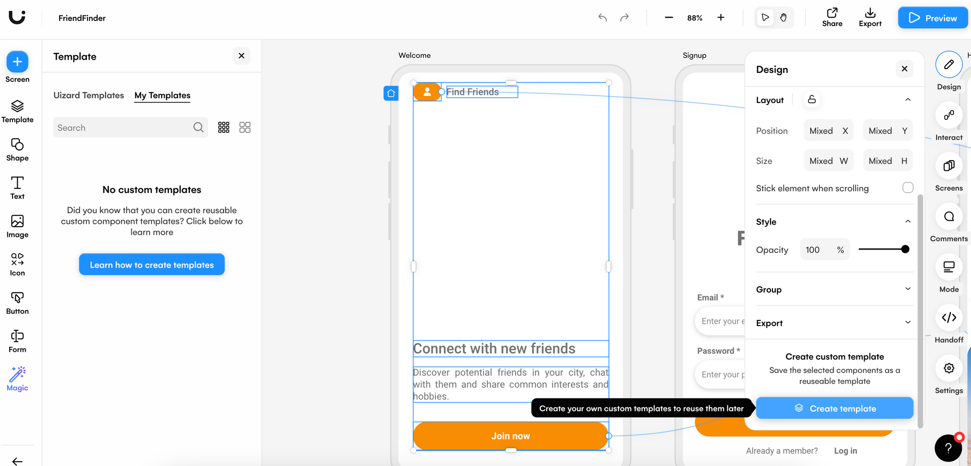
Task: Expand the Export section in Design panel
Action: pyautogui.click(x=907, y=322)
